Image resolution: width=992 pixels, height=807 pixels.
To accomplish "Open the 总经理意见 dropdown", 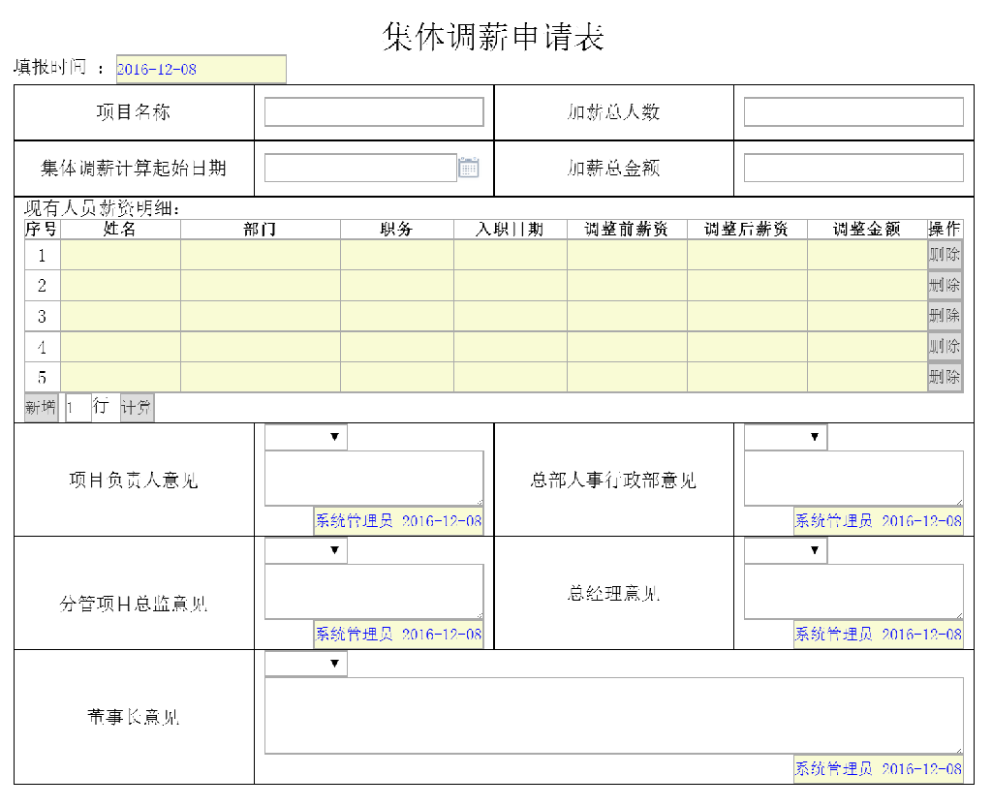I will 785,550.
